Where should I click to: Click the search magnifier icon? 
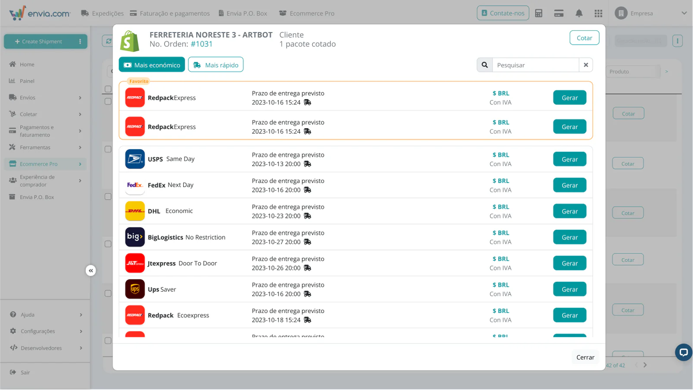tap(485, 65)
